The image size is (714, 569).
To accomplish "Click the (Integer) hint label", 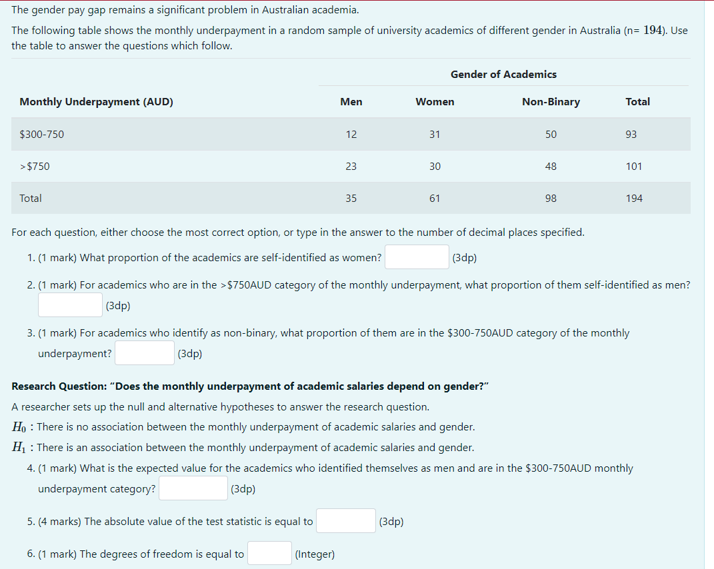I will click(x=315, y=554).
